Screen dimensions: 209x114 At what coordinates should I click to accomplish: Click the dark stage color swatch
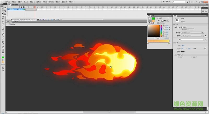[x=183, y=52]
